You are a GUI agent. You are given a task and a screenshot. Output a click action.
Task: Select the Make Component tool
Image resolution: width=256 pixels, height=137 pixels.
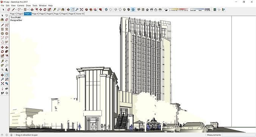click(x=6, y=15)
